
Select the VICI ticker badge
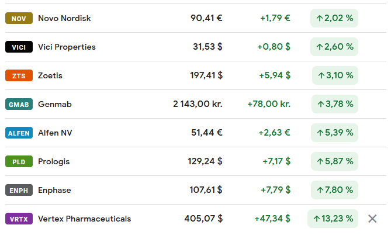pyautogui.click(x=19, y=47)
